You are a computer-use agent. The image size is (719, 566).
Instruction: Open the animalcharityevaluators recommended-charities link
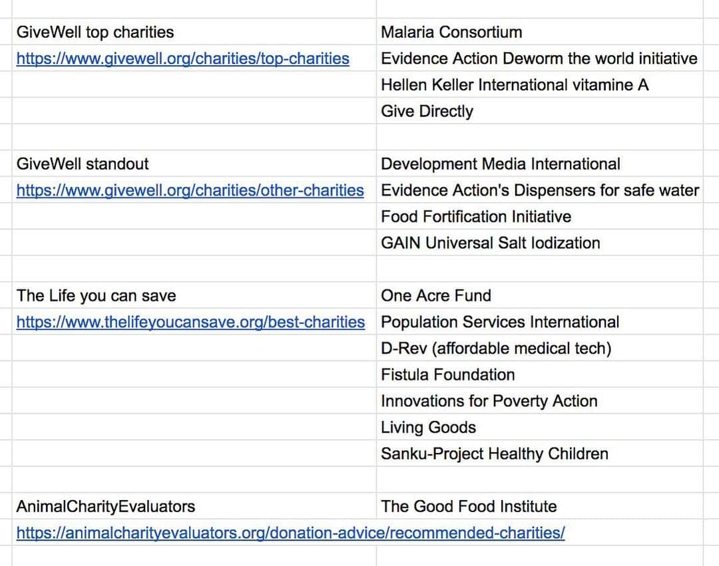(291, 533)
